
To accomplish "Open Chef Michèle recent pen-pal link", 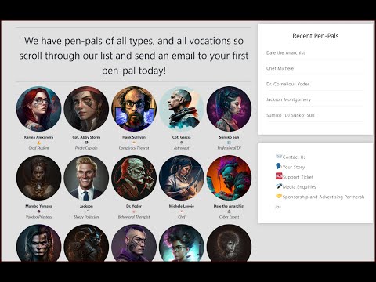I will 280,68.
